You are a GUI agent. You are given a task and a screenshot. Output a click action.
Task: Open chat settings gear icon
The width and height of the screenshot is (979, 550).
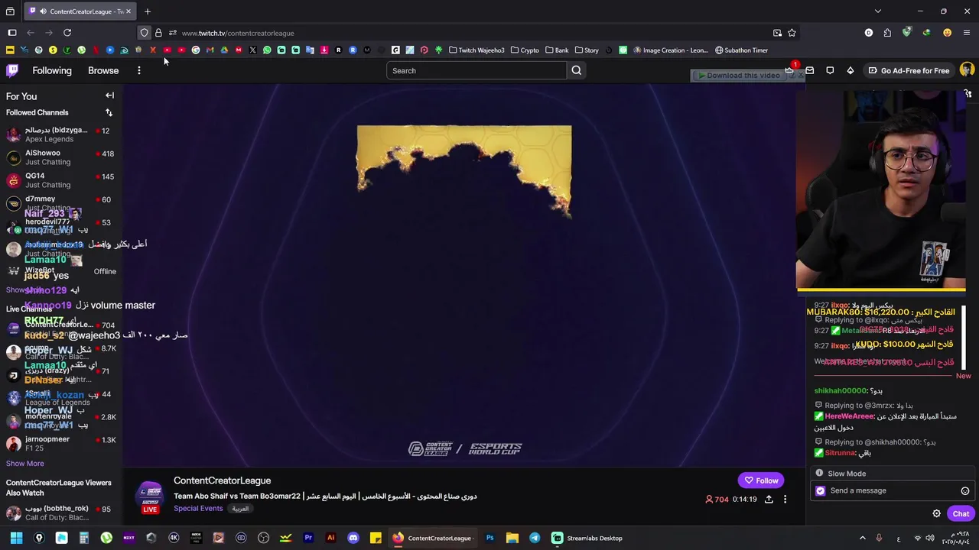pyautogui.click(x=936, y=513)
